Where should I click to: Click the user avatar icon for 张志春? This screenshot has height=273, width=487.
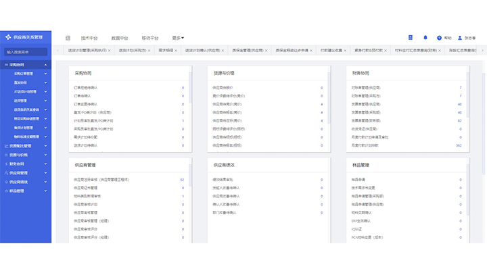coord(461,38)
